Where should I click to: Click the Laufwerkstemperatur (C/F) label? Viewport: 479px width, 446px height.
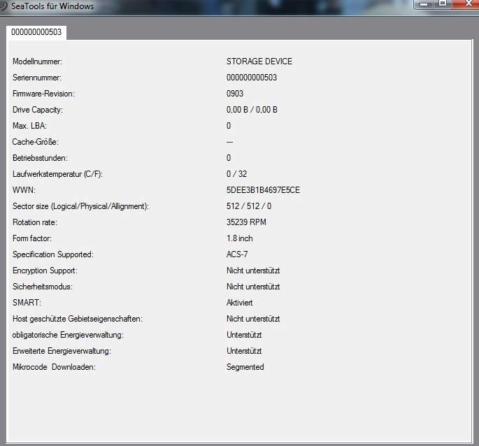(x=57, y=174)
